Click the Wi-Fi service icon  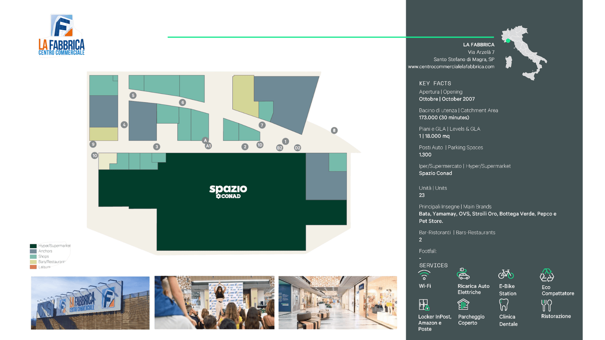424,275
